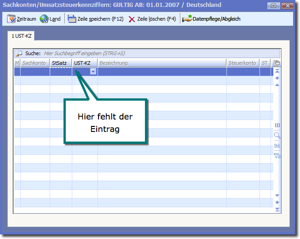Open grid column chooser icon at top right
Viewport: 300px width, 239px height.
point(277,63)
